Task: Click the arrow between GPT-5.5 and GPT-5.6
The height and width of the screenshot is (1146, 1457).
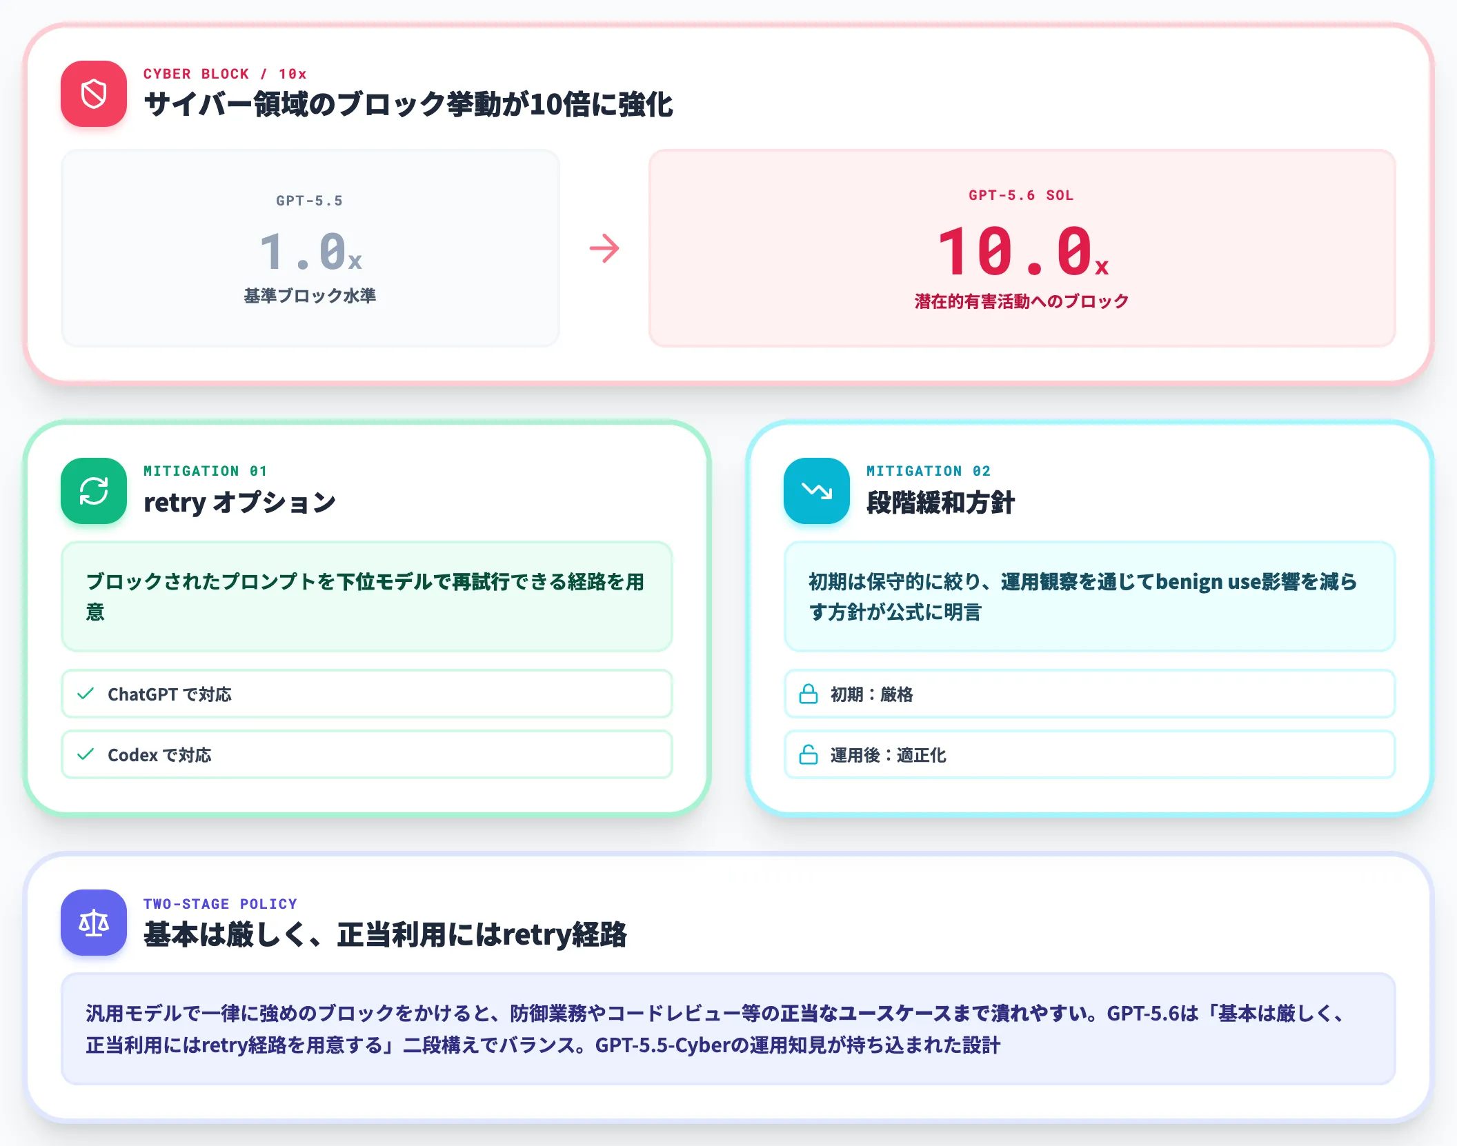Action: tap(604, 248)
